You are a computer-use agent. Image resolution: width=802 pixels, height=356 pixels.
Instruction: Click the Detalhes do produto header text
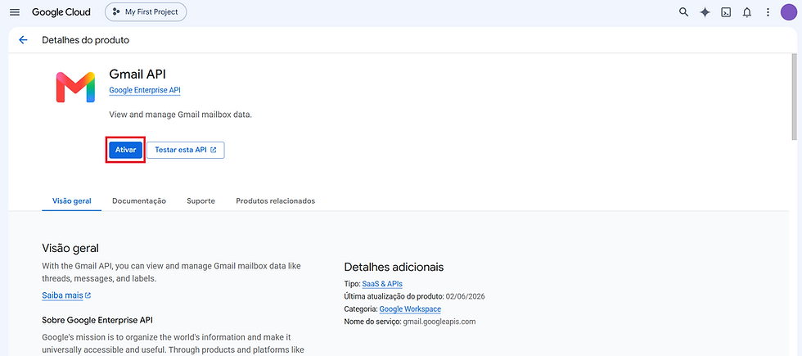tap(85, 40)
